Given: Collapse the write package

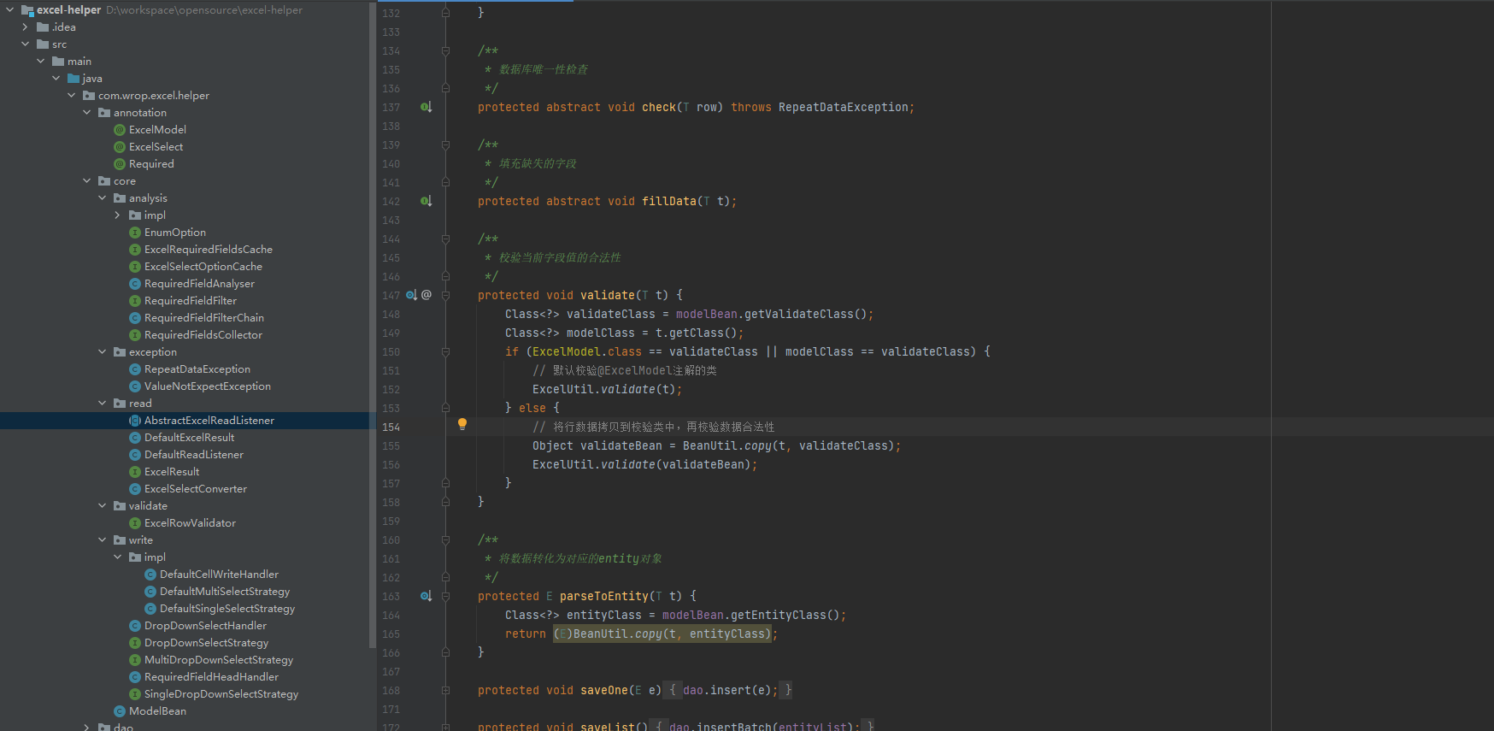Looking at the screenshot, I should coord(102,540).
